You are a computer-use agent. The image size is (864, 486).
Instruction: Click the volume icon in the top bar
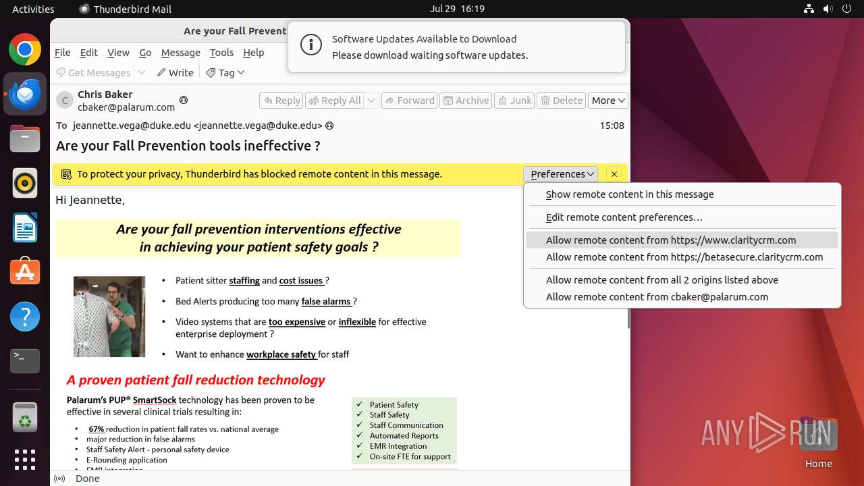click(828, 9)
